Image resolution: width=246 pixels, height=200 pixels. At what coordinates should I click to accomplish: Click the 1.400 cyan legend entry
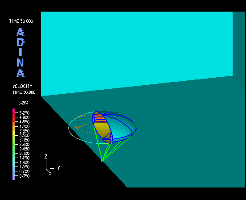(25, 162)
